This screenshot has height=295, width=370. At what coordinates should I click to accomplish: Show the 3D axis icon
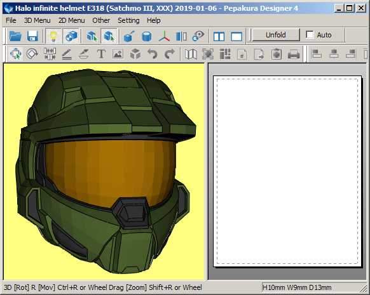point(164,36)
